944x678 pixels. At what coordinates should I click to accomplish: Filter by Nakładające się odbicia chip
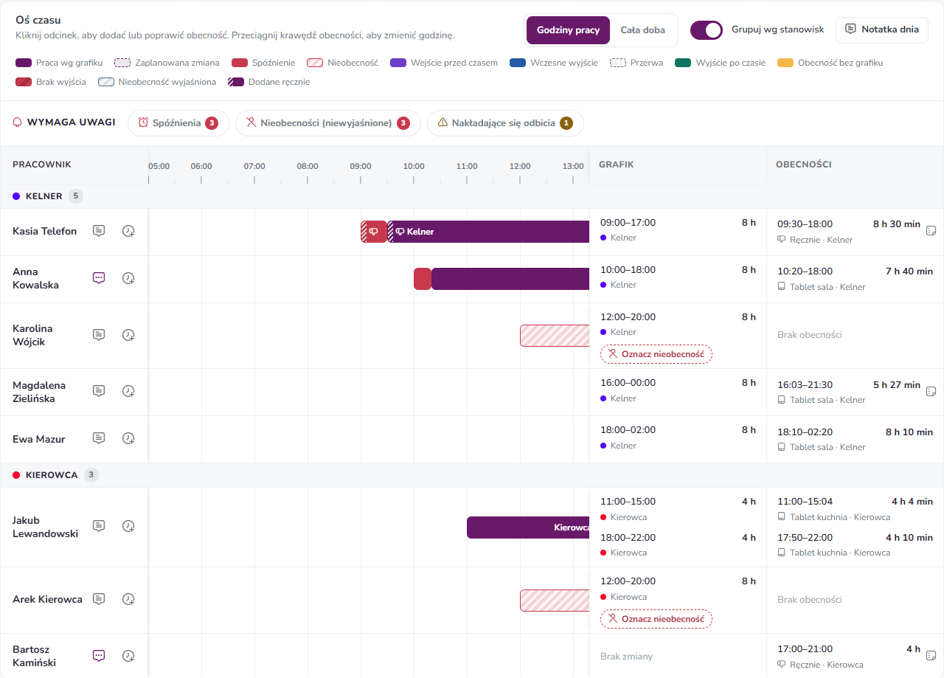tap(505, 123)
